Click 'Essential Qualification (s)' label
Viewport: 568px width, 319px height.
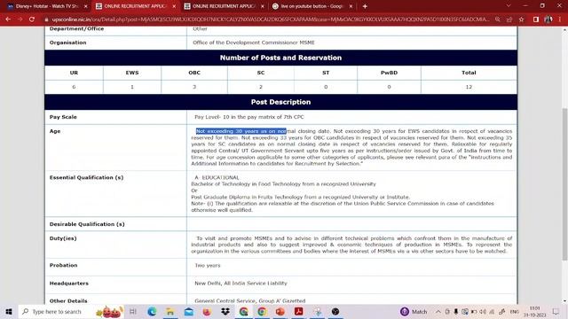pos(86,177)
